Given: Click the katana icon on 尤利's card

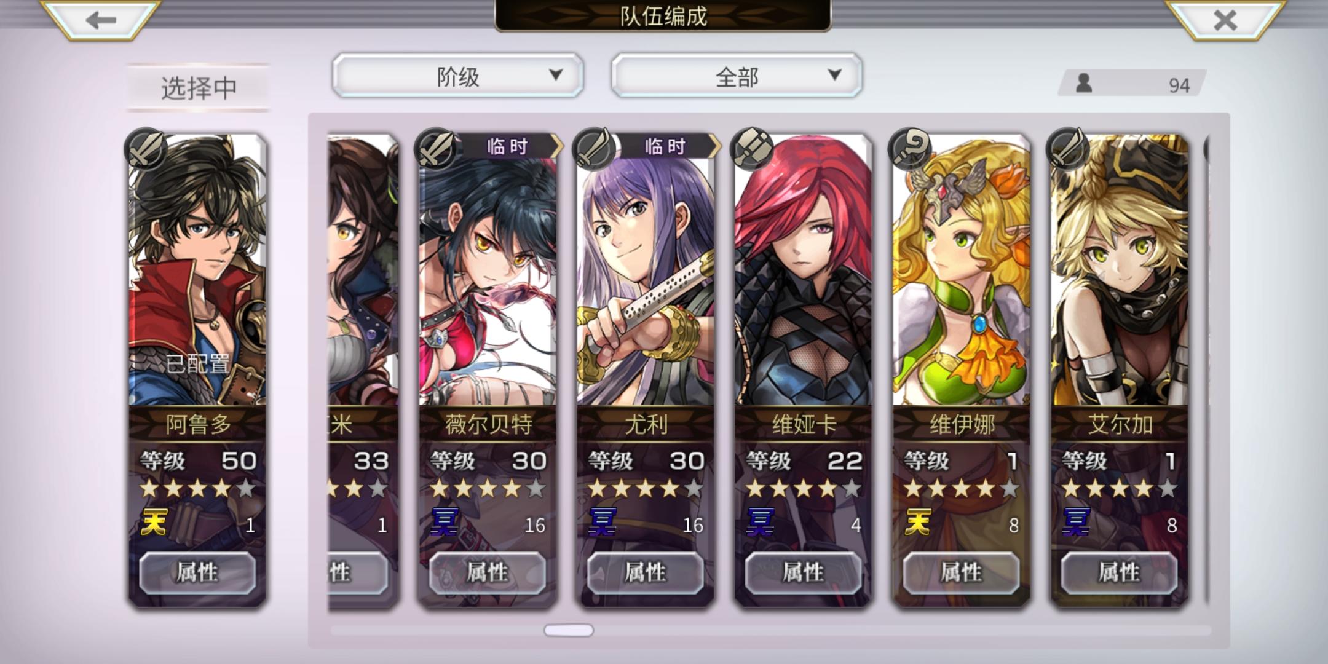Looking at the screenshot, I should 594,149.
